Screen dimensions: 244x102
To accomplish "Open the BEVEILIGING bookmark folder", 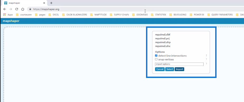I will tap(178, 15).
